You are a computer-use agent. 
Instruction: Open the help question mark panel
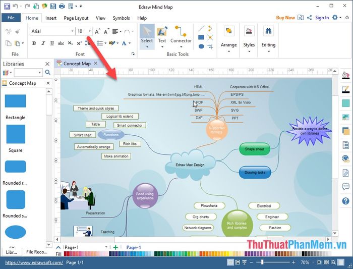pyautogui.click(x=345, y=201)
